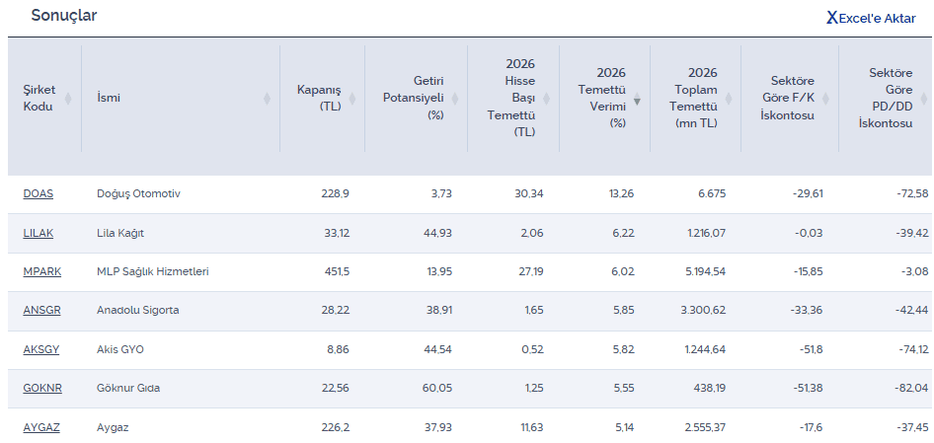Sort by İsmi column sort icon
934x443 pixels.
click(x=268, y=98)
